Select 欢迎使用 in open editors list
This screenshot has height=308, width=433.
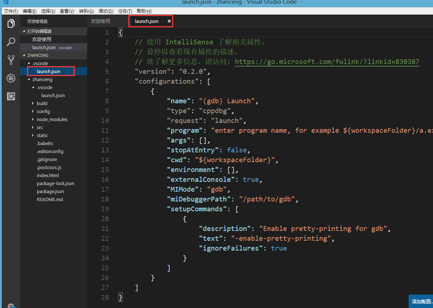(x=54, y=39)
